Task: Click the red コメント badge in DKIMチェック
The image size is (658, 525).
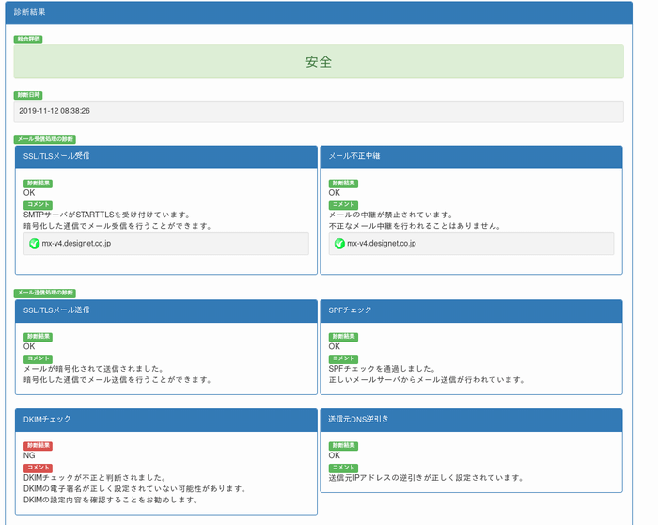Action: (38, 468)
